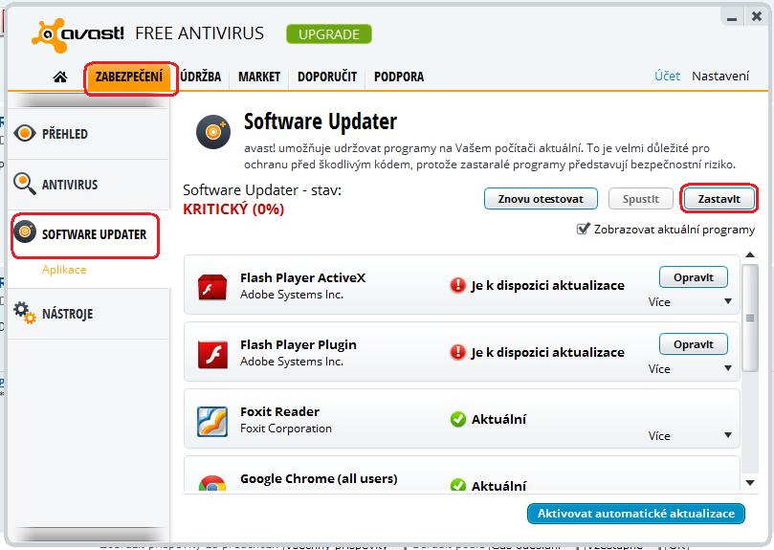Image resolution: width=774 pixels, height=550 pixels.
Task: Click Opravit for Flash Player ActiveX
Action: click(x=694, y=277)
